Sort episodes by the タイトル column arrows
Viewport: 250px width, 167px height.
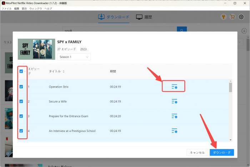pos(64,72)
